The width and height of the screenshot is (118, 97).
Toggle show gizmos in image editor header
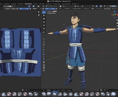coord(29,6)
